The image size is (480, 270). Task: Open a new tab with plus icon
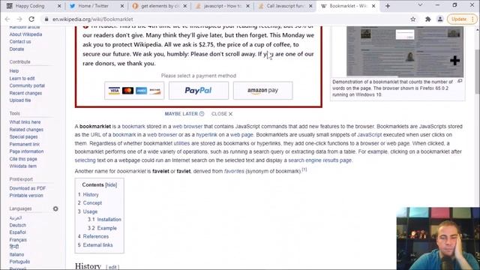click(388, 6)
